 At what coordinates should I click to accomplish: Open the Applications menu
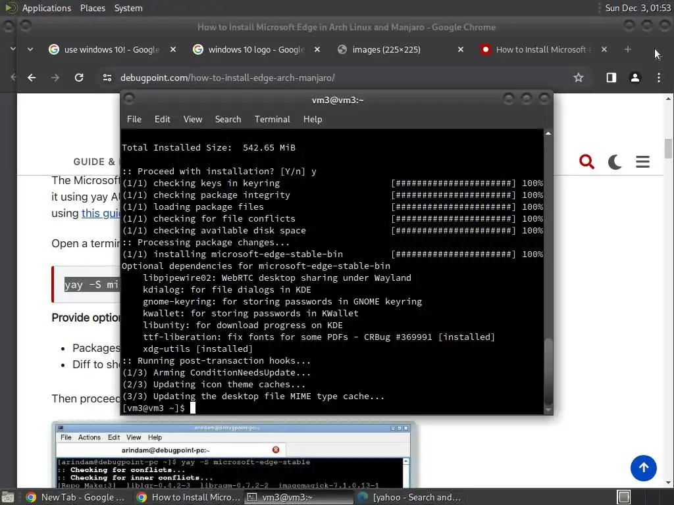[47, 8]
